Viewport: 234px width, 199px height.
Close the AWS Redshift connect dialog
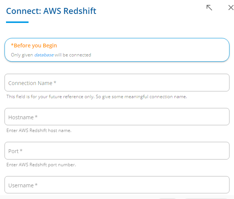click(x=231, y=8)
